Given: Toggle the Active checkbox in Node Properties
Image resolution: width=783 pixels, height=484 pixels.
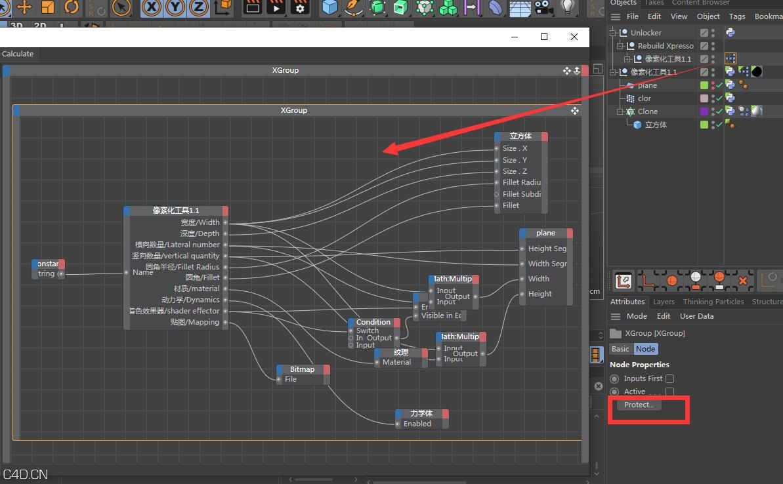Looking at the screenshot, I should [670, 392].
